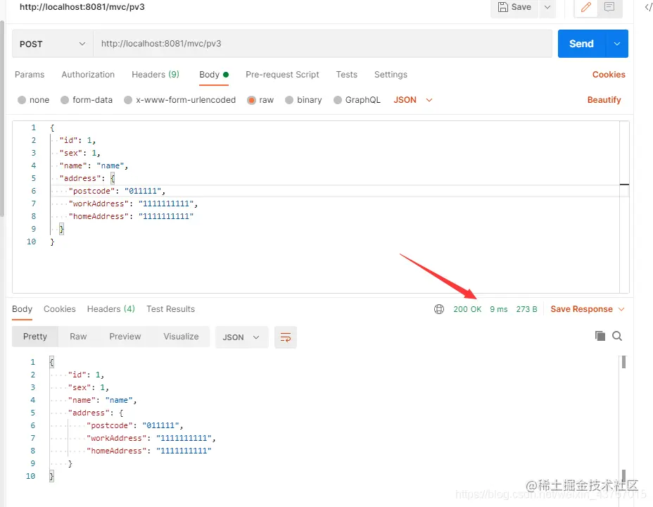
Task: Click the pencil edit icon
Action: point(586,7)
